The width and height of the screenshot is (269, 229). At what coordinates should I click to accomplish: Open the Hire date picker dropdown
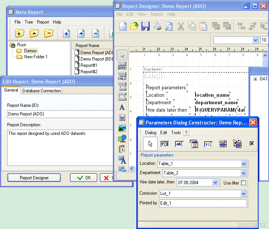[215, 183]
